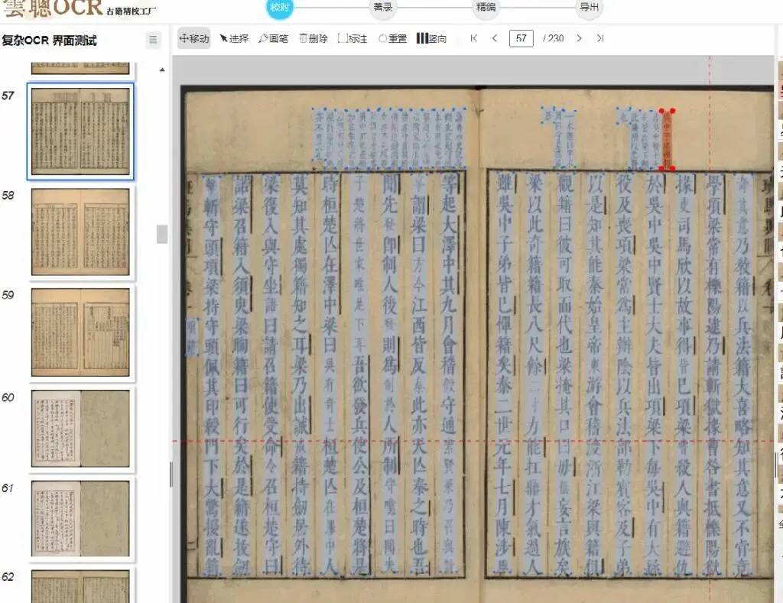Open page 61 thumbnail
Image resolution: width=783 pixels, height=603 pixels.
[x=80, y=519]
